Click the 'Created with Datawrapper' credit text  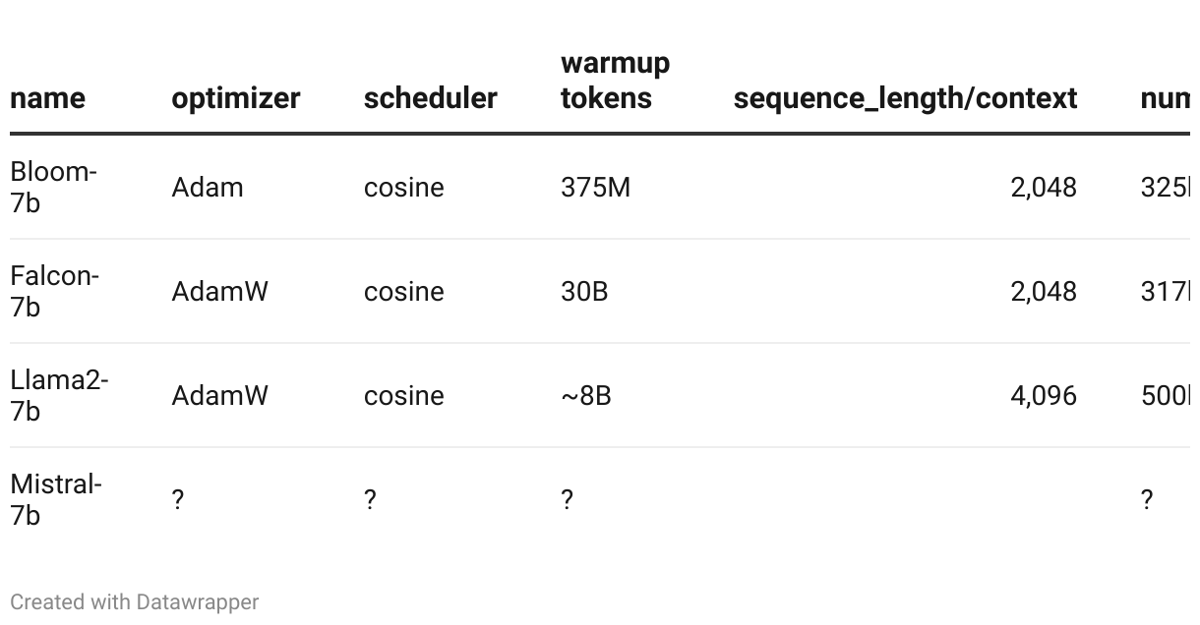tap(135, 602)
